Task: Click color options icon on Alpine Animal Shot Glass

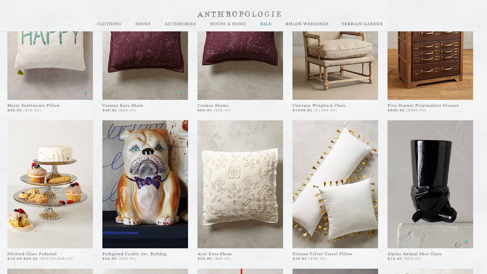Action: pos(465,242)
